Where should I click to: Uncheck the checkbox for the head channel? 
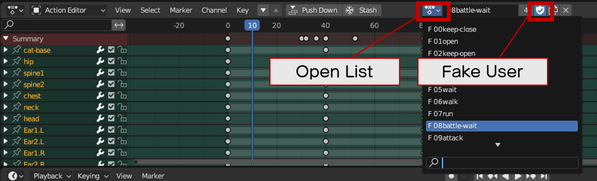(111, 119)
